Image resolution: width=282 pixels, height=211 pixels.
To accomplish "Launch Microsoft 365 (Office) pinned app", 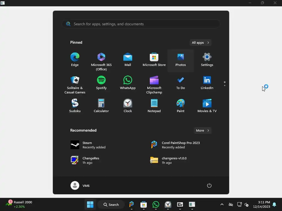I will point(101,61).
